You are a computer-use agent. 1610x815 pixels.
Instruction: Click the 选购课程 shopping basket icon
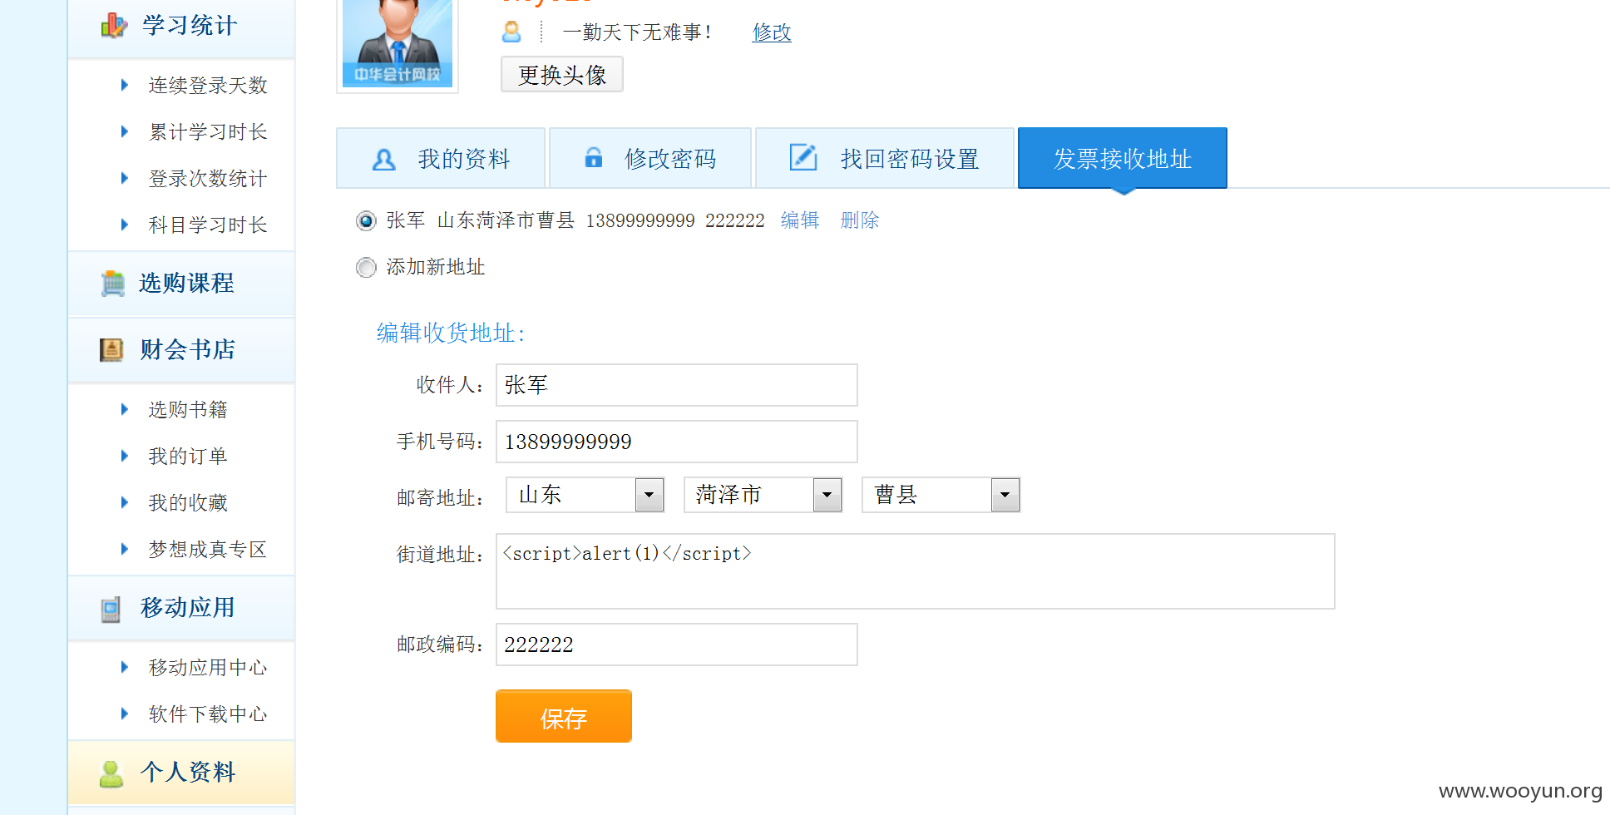click(x=112, y=284)
